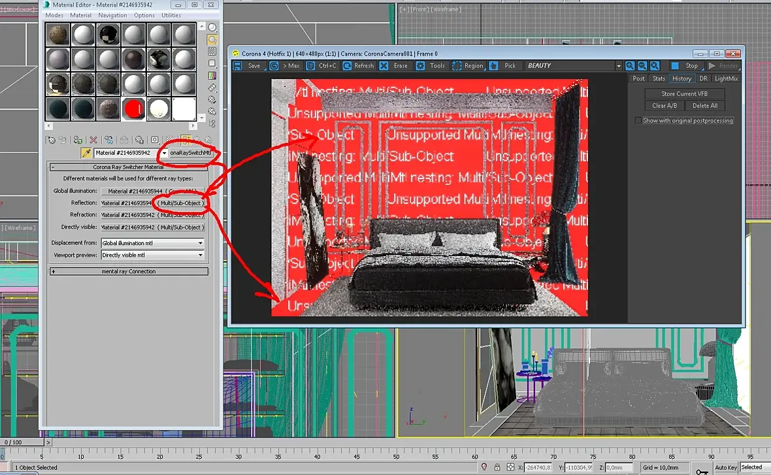Screen dimensions: 771x475
Task: Click the Set Key key icon
Action: (702, 471)
